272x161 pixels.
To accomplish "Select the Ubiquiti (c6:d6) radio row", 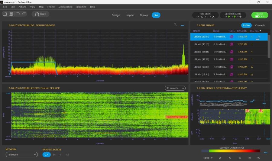I will (x=229, y=52).
